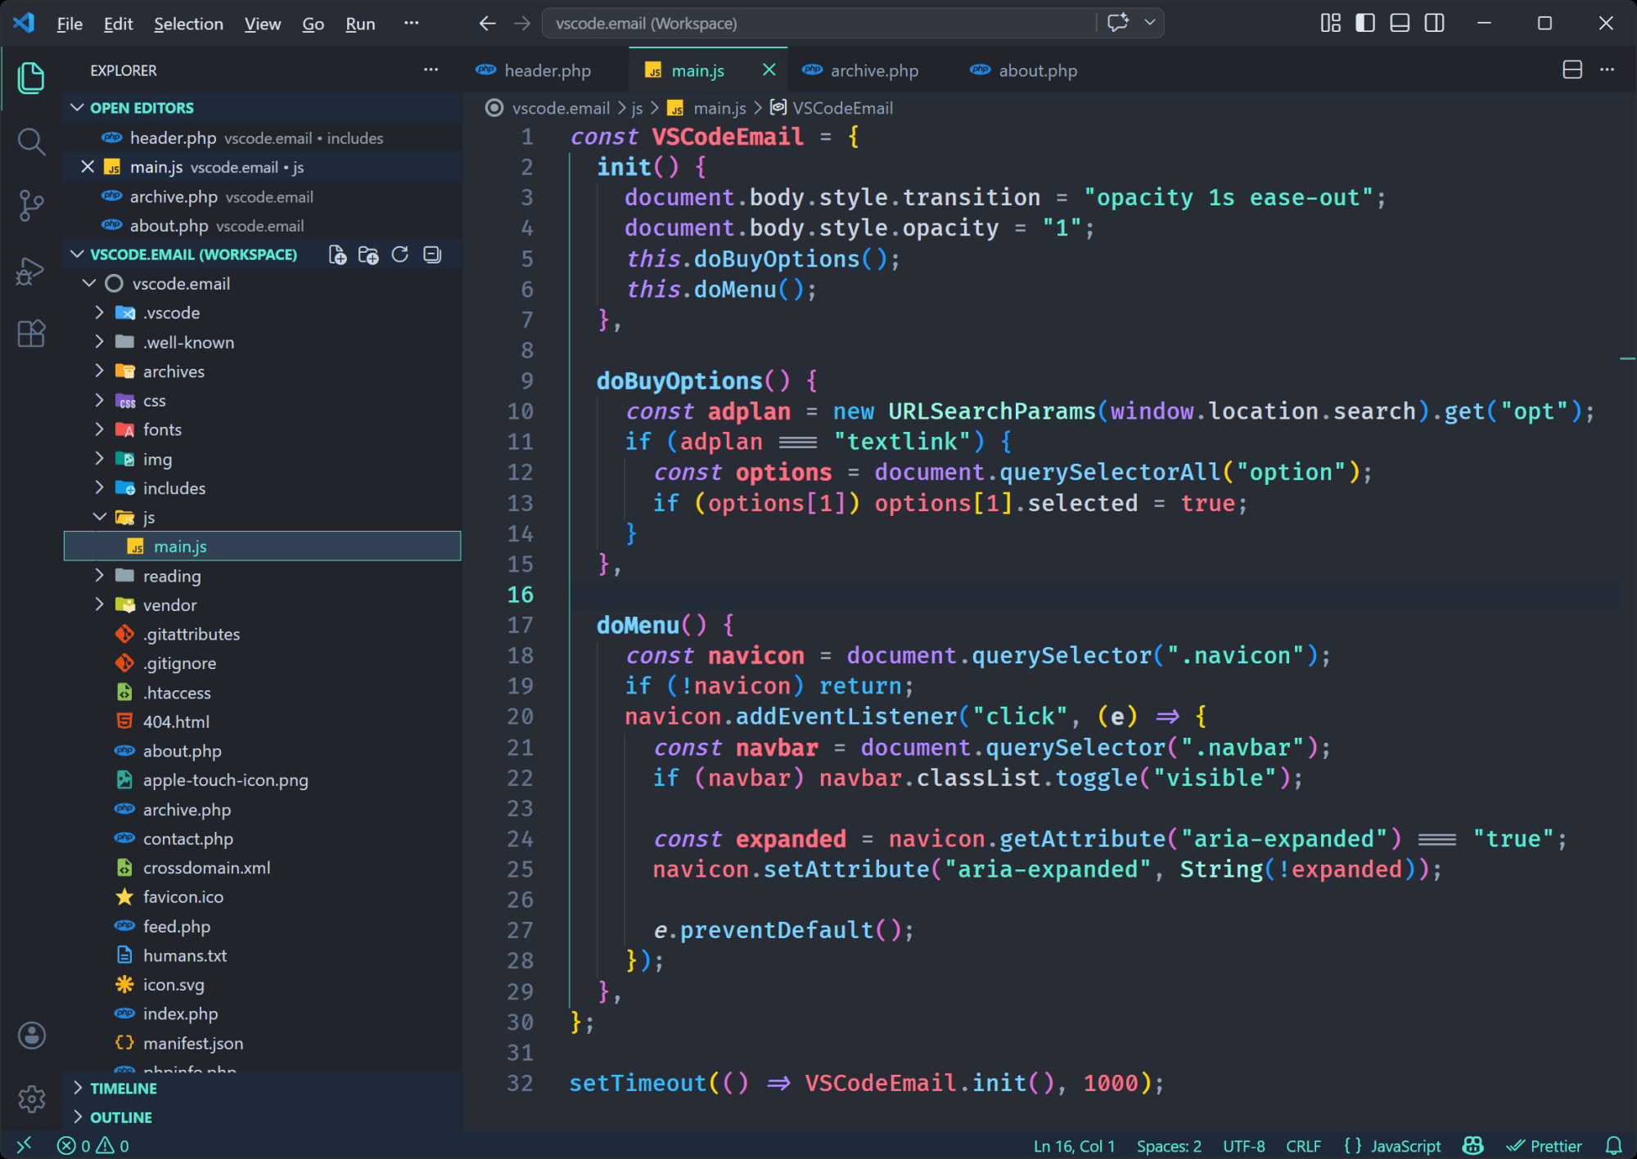
Task: Switch to the header.php tab
Action: pos(547,70)
